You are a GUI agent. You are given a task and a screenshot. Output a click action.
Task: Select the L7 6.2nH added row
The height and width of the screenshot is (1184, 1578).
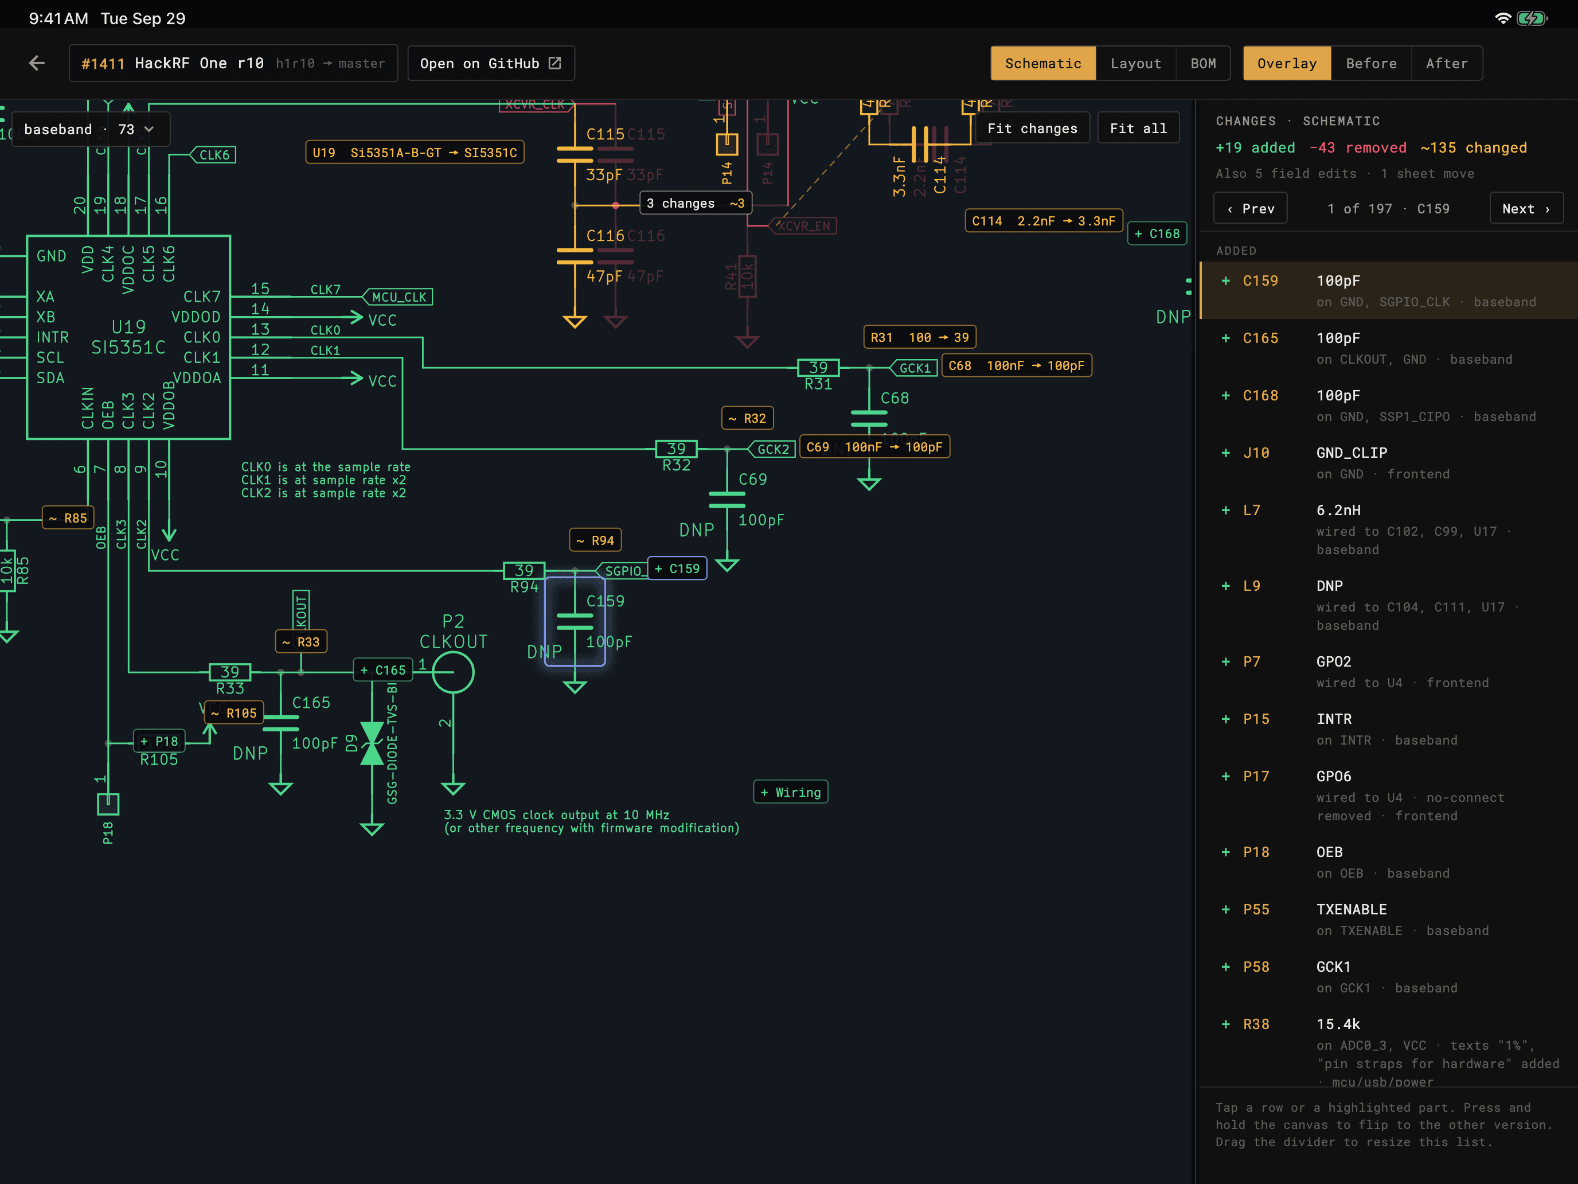pos(1389,529)
